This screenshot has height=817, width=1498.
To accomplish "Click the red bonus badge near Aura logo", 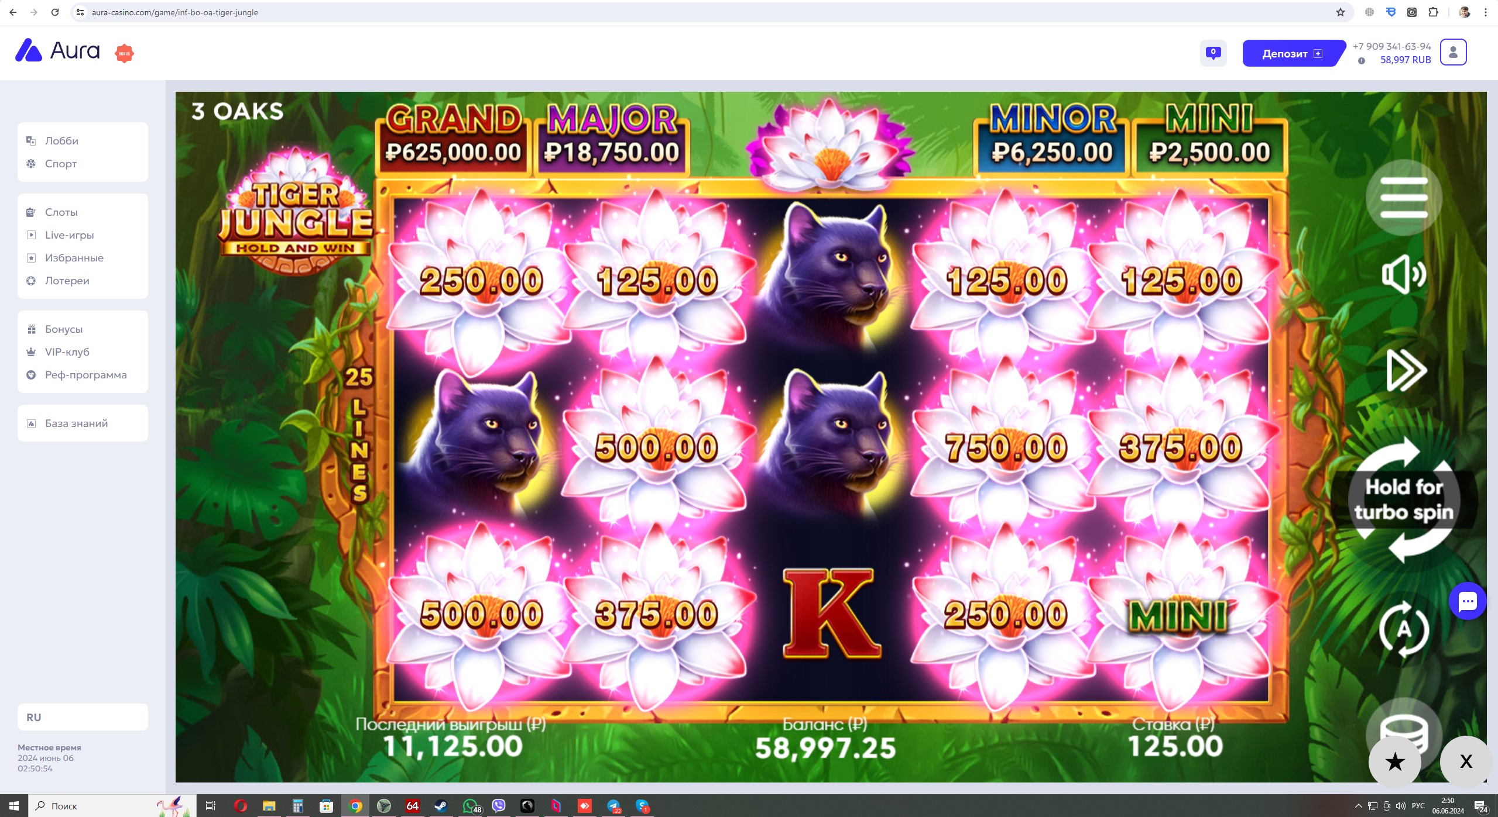I will (124, 53).
